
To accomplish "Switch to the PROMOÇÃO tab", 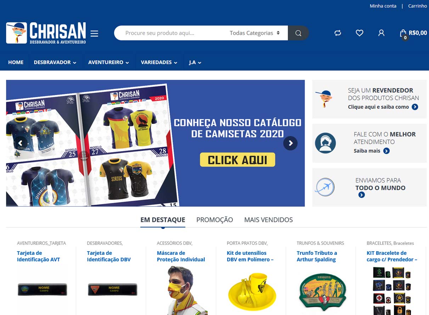I will (215, 220).
